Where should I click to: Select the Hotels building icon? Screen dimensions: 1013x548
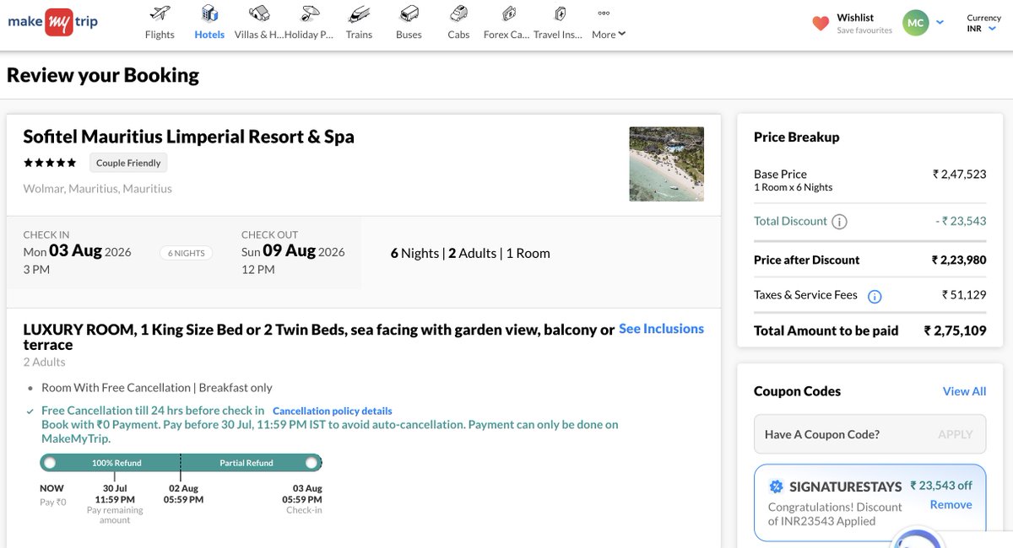[x=209, y=13]
